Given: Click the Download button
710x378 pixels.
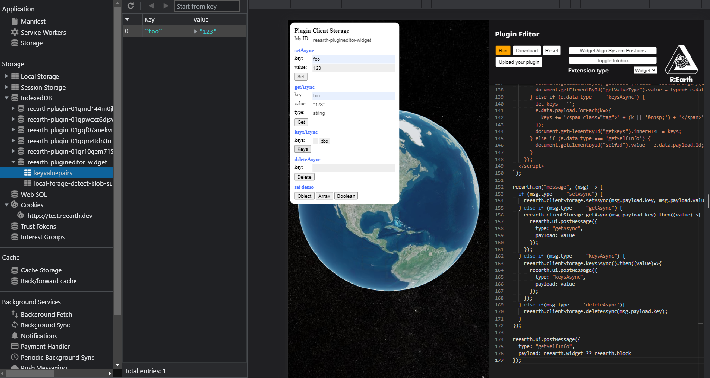Looking at the screenshot, I should pyautogui.click(x=526, y=51).
